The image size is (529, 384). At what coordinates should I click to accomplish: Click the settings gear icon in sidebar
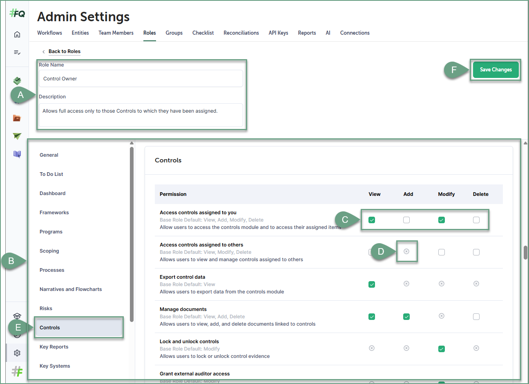tap(17, 353)
